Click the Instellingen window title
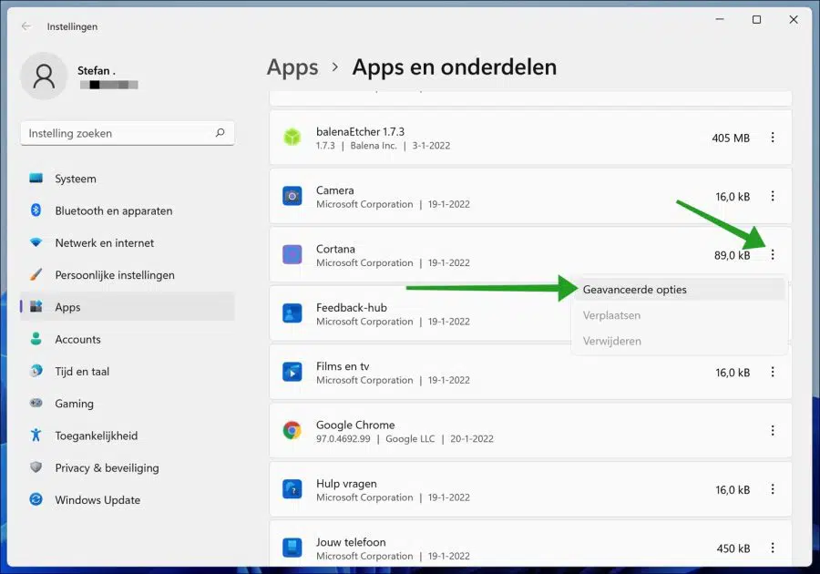820x574 pixels. tap(72, 26)
